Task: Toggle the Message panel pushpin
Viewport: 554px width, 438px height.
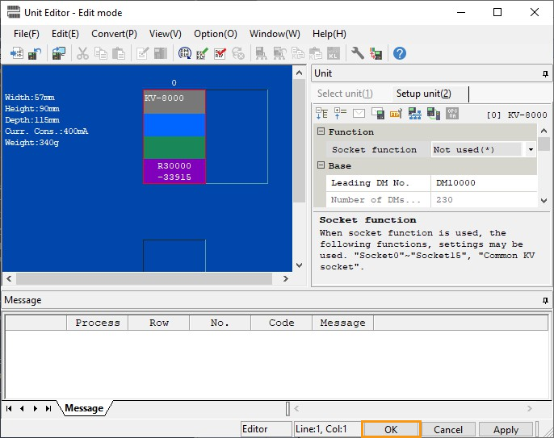Action: (x=545, y=300)
